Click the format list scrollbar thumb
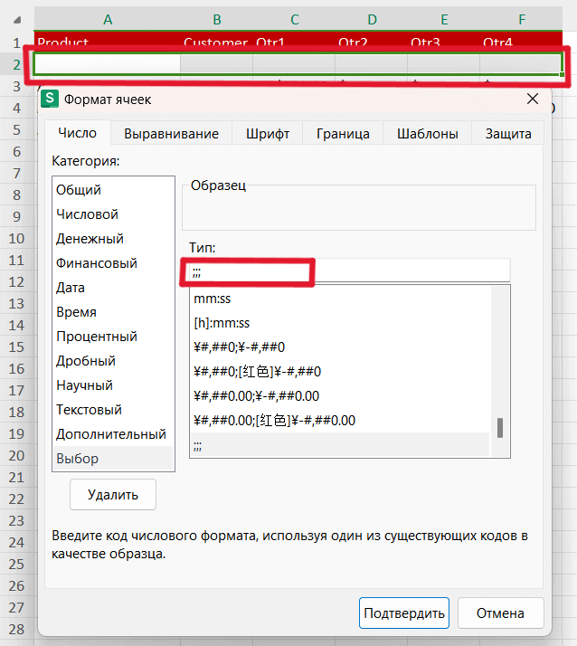The height and width of the screenshot is (646, 577). point(500,428)
